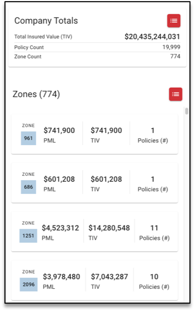Click the 11 Policies count in zone 1251

(x=154, y=228)
